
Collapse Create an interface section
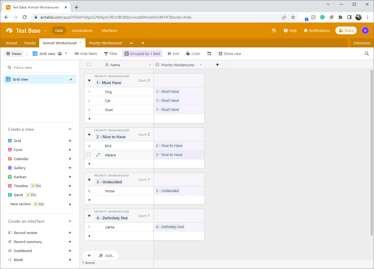click(x=70, y=221)
